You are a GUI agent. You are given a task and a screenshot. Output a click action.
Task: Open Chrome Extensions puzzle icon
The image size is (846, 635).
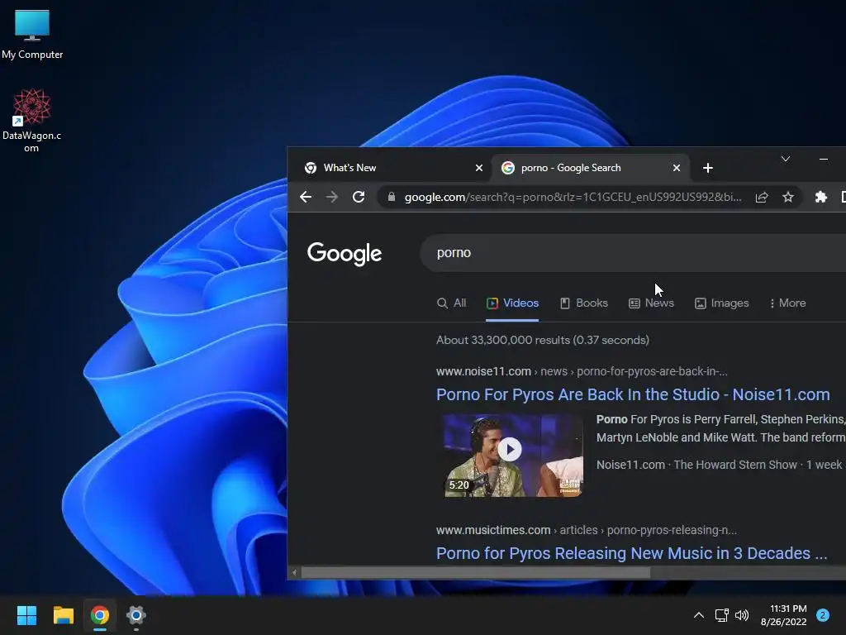click(x=820, y=197)
